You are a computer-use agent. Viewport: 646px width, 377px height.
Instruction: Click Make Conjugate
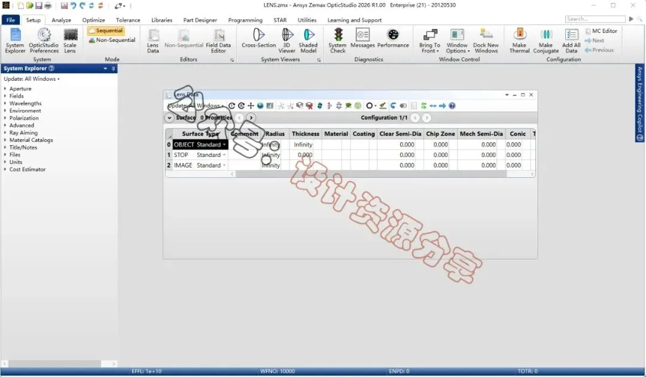(546, 40)
